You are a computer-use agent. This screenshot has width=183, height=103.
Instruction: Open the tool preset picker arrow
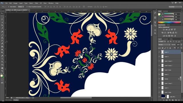[x=6, y=7]
